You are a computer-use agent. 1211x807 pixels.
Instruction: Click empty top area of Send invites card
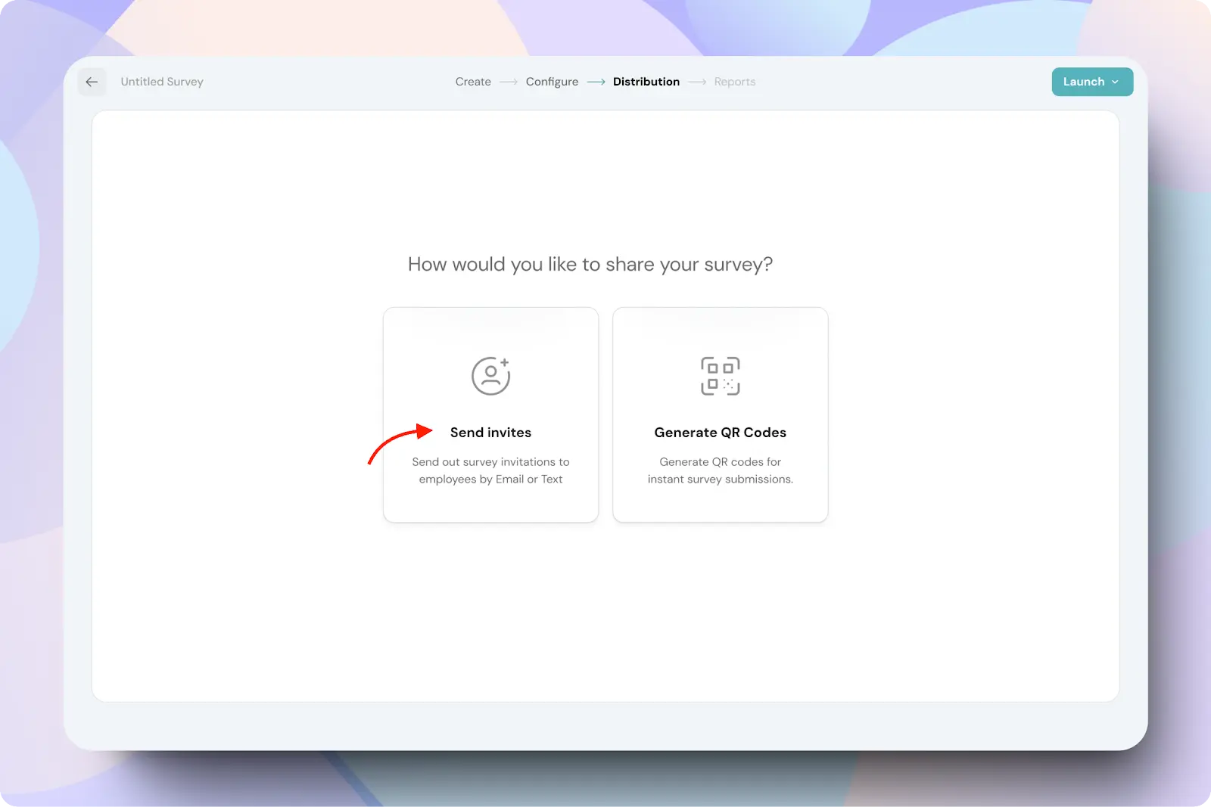point(490,329)
